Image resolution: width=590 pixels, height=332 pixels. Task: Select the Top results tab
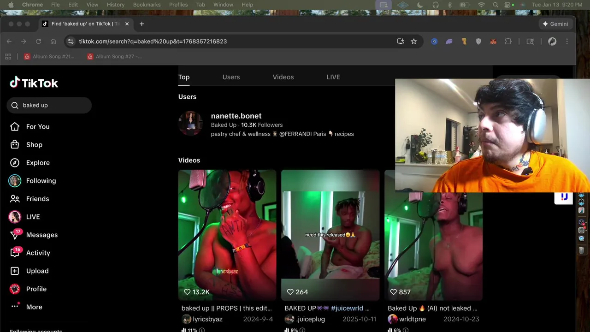point(184,77)
